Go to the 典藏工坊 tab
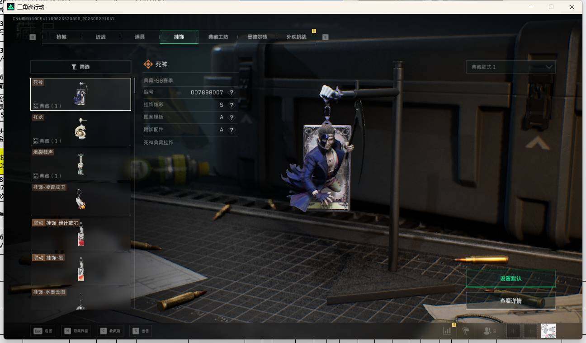The image size is (586, 343). click(218, 37)
